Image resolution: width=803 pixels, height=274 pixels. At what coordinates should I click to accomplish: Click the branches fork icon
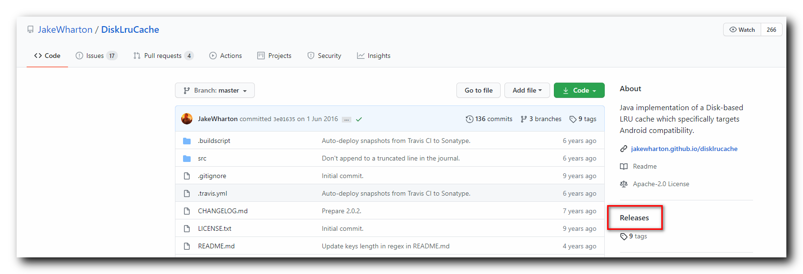[x=523, y=119]
